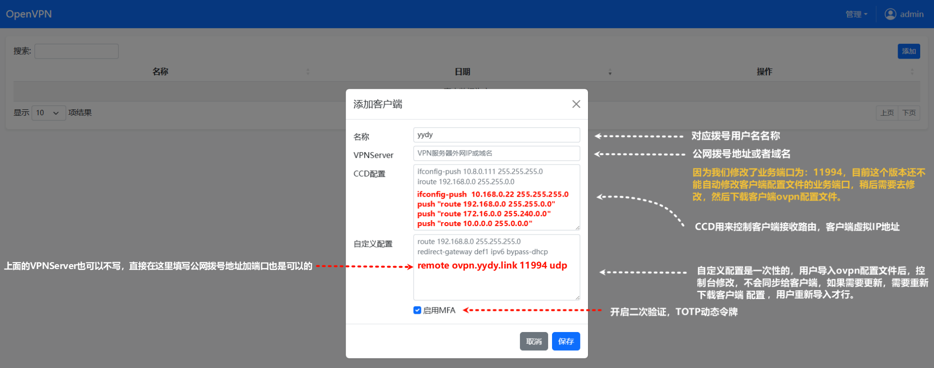Close the 添加客户端 dialog with X
The height and width of the screenshot is (368, 934).
coord(576,104)
